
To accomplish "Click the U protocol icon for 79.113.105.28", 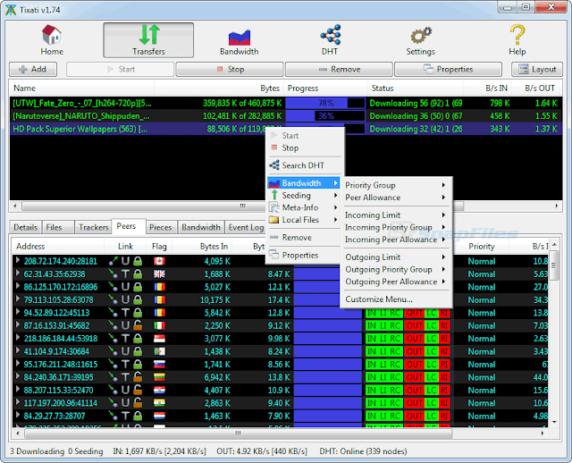I will coord(125,300).
